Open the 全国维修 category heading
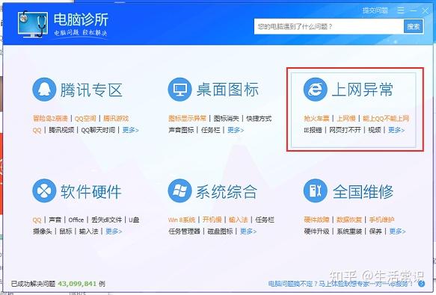 pyautogui.click(x=363, y=192)
